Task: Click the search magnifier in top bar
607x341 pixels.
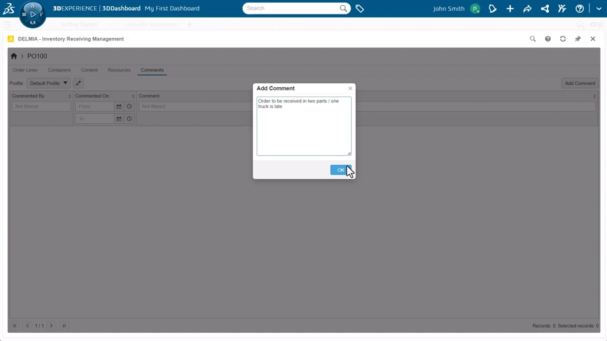Action: click(x=343, y=8)
